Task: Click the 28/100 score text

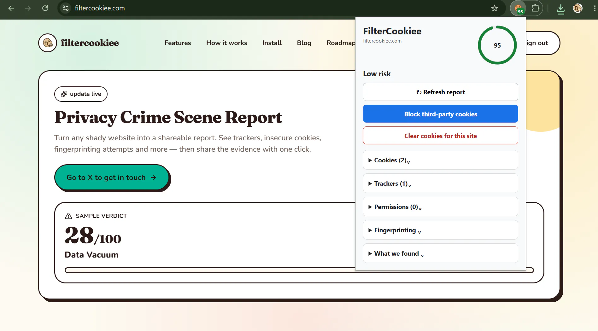Action: 93,236
